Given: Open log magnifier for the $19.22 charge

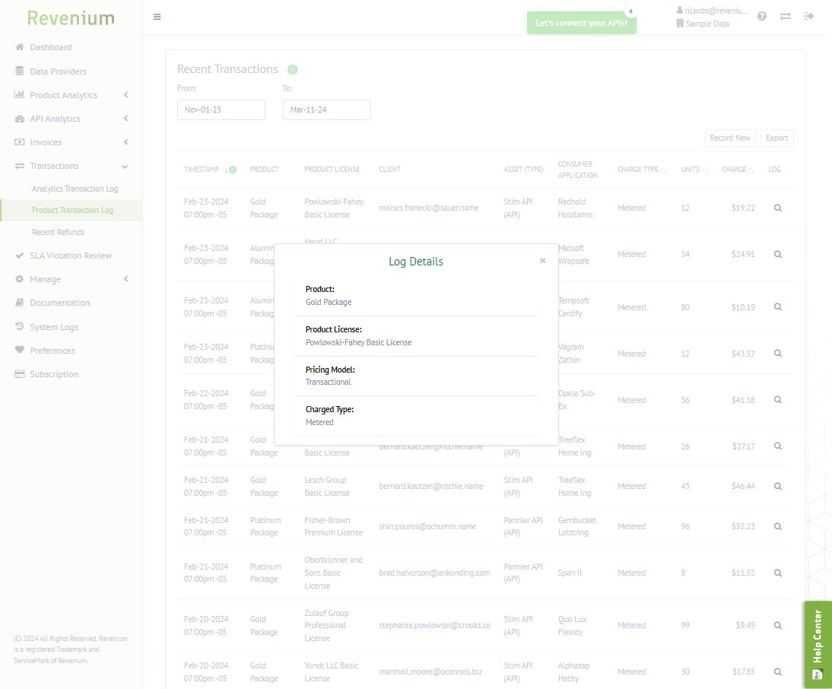Looking at the screenshot, I should [777, 208].
